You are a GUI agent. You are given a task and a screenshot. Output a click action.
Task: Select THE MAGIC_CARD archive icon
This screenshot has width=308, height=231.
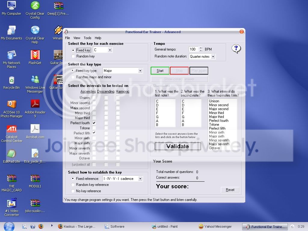point(12,183)
